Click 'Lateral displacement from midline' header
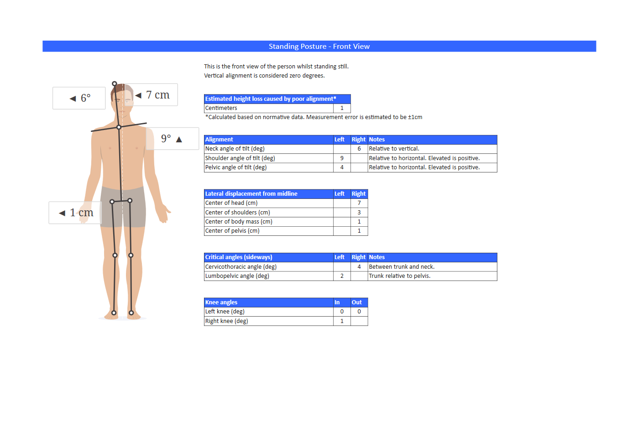Viewport: 638px width, 448px height. coord(269,194)
